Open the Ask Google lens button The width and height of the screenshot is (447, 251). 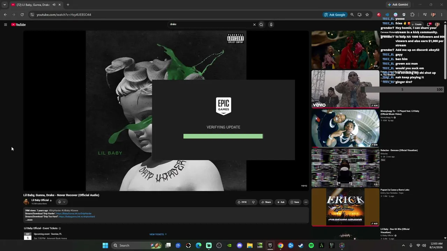tap(335, 15)
